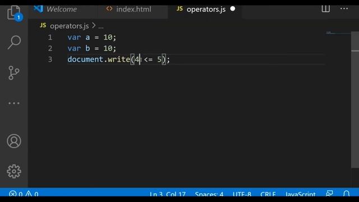Expand breadcrumb ellipsis symbol list
The width and height of the screenshot is (359, 202).
pos(101,26)
